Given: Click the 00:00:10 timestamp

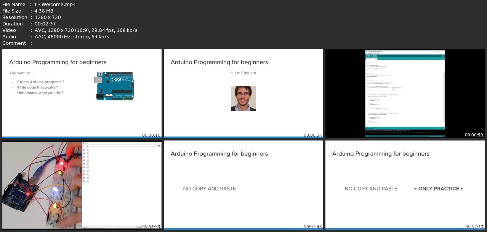Looking at the screenshot, I should (151, 135).
